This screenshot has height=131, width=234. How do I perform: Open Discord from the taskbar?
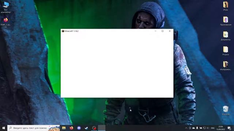(x=79, y=128)
